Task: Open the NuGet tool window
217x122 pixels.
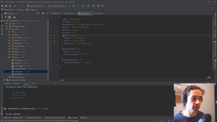Action: [x=8, y=118]
